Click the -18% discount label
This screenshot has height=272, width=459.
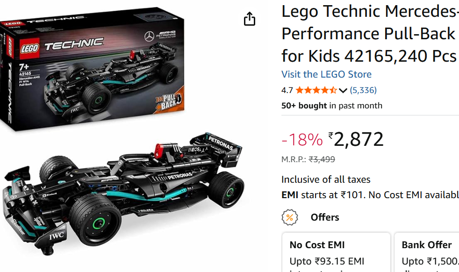[x=302, y=140]
